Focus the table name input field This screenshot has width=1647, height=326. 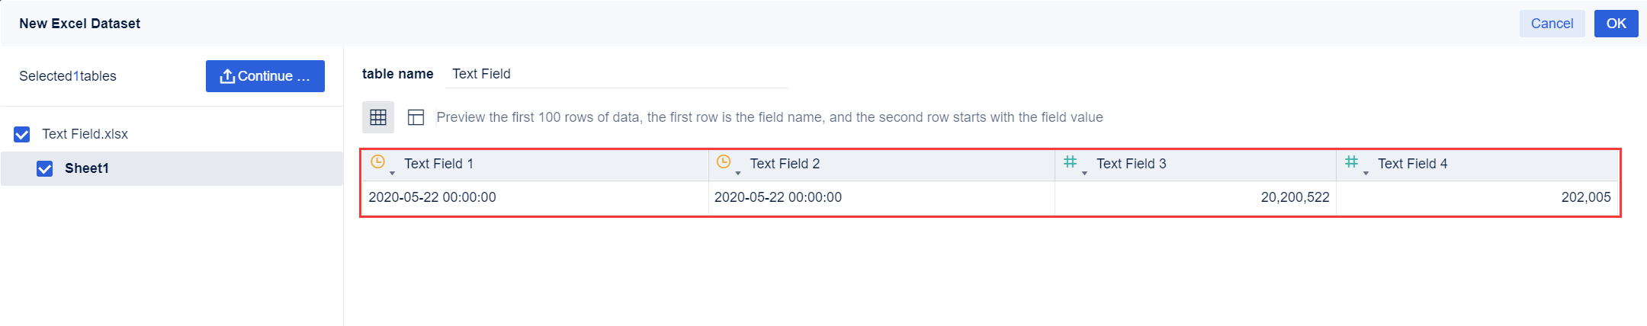coord(616,74)
